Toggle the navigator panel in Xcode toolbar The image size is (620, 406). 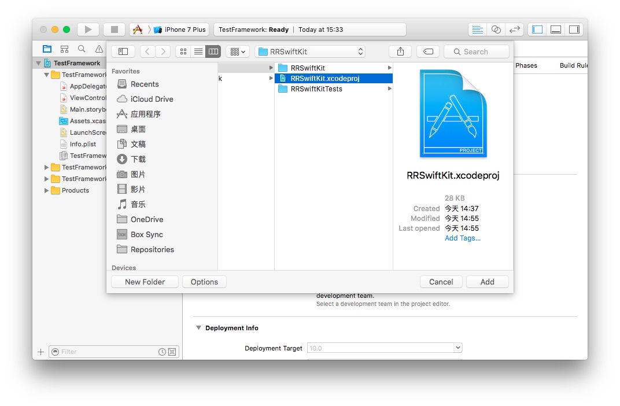click(x=537, y=29)
